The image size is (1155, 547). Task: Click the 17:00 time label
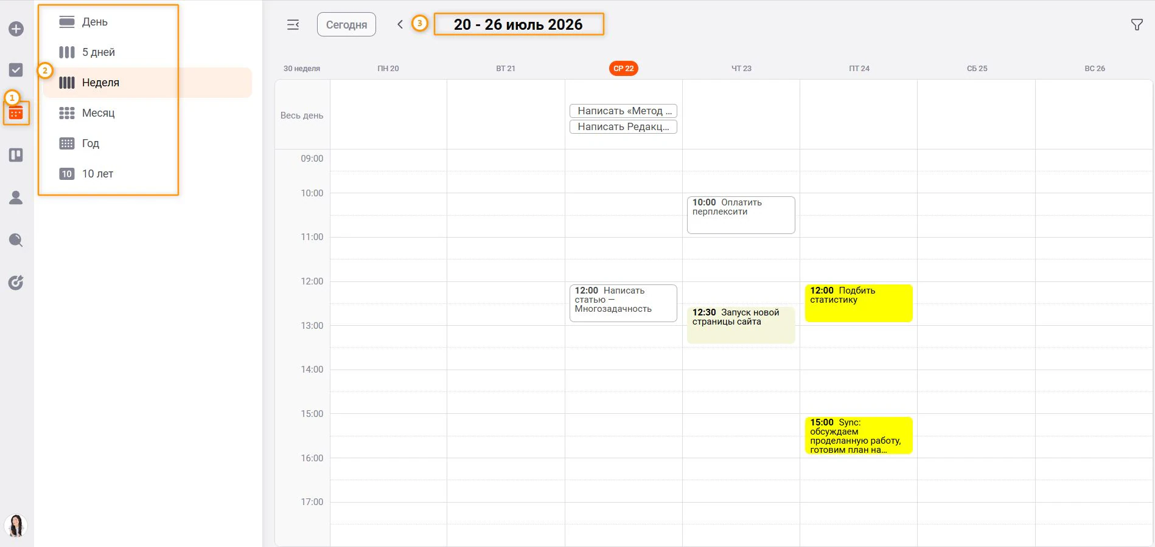pos(312,502)
